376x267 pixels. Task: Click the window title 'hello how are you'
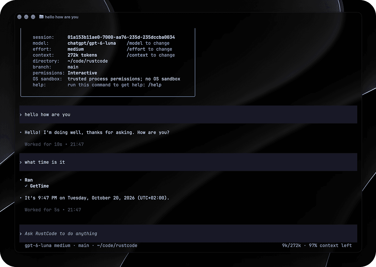[x=62, y=17]
